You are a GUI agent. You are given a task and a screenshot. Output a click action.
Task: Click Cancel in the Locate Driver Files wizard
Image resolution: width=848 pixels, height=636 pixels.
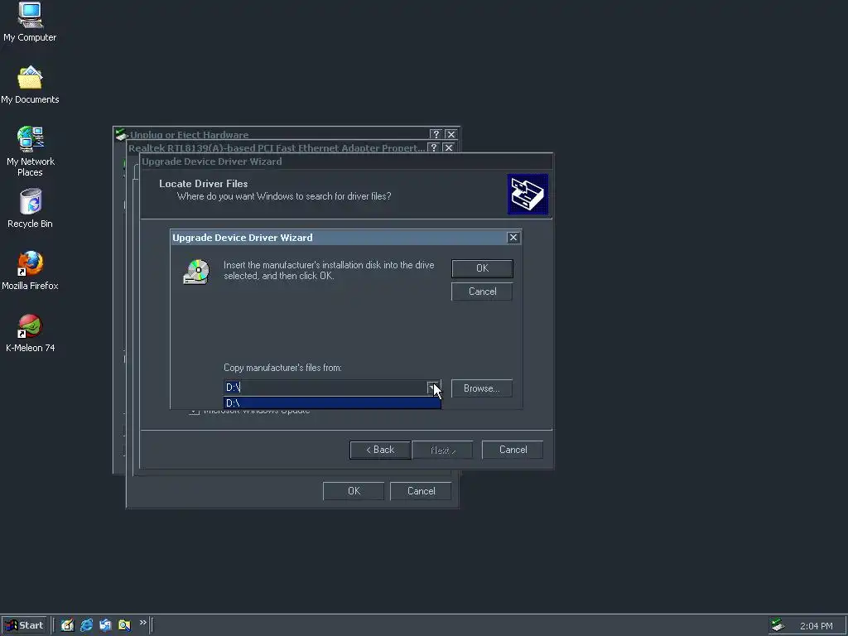click(513, 450)
